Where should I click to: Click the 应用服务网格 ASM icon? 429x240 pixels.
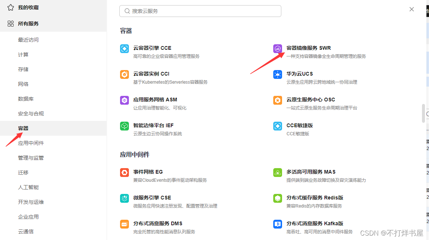point(124,100)
